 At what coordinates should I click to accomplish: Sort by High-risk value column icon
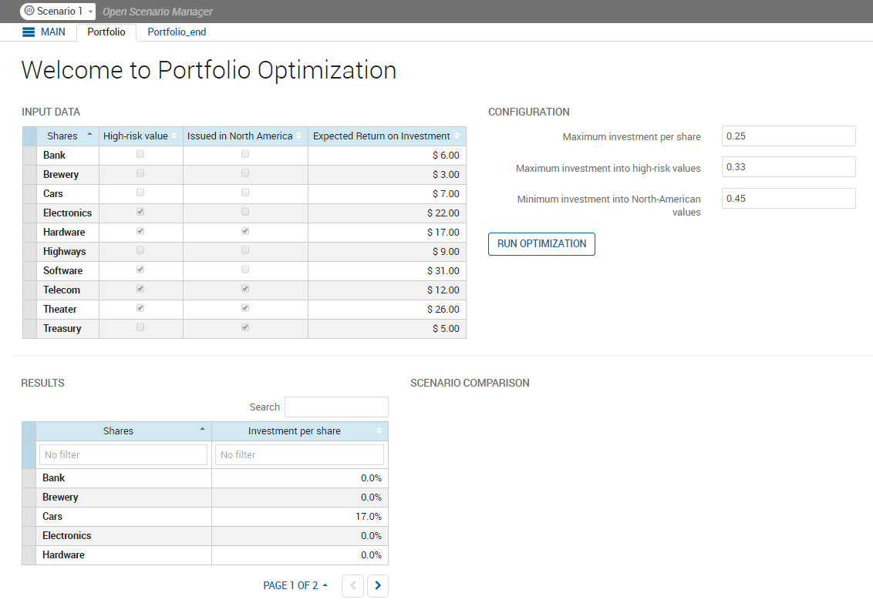(175, 136)
